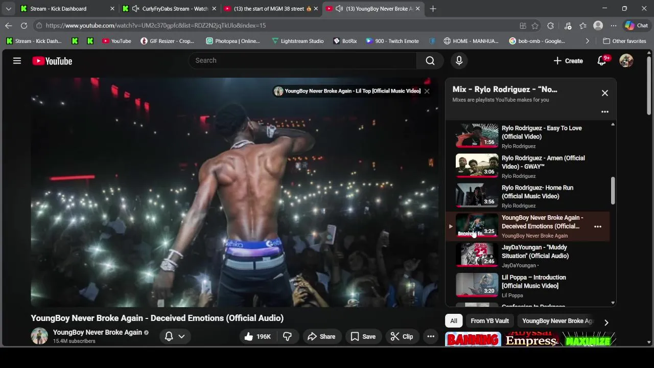Open the tab search dropdown
654x368 pixels.
[x=8, y=9]
